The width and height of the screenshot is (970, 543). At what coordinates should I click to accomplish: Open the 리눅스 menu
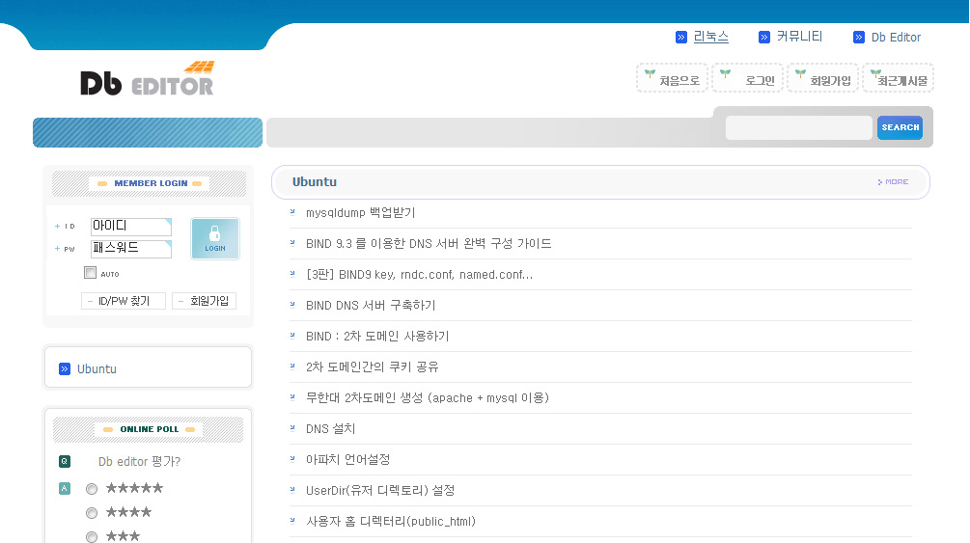pos(710,37)
